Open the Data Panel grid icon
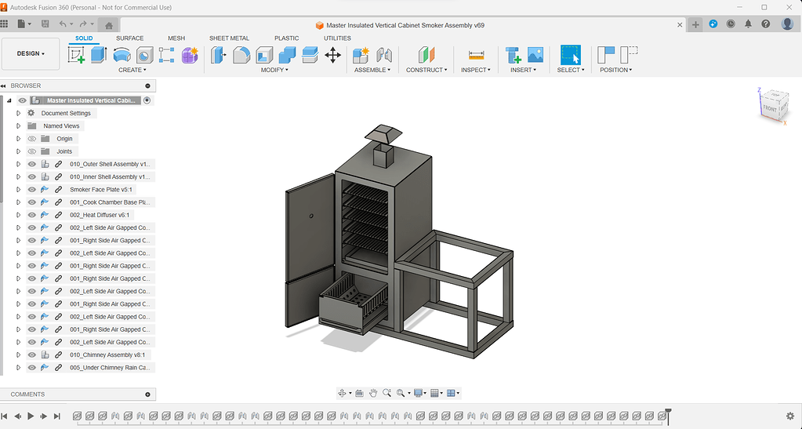Viewport: 802px width, 429px height. coord(4,24)
